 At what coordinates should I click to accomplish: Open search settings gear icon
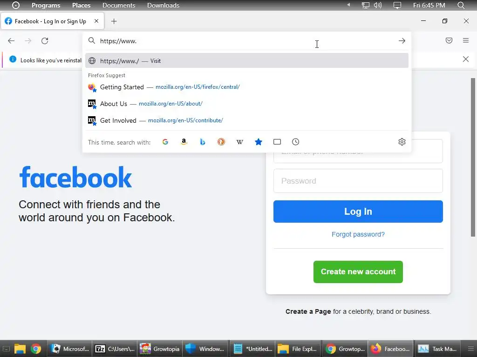coord(402,142)
